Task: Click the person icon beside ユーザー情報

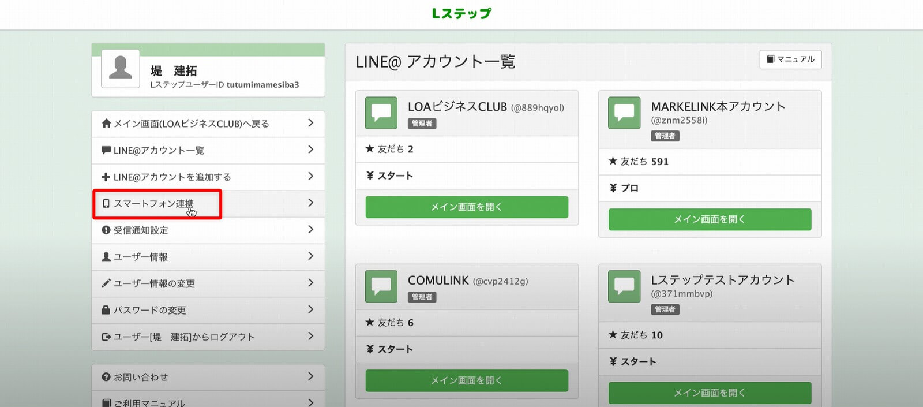Action: (106, 257)
